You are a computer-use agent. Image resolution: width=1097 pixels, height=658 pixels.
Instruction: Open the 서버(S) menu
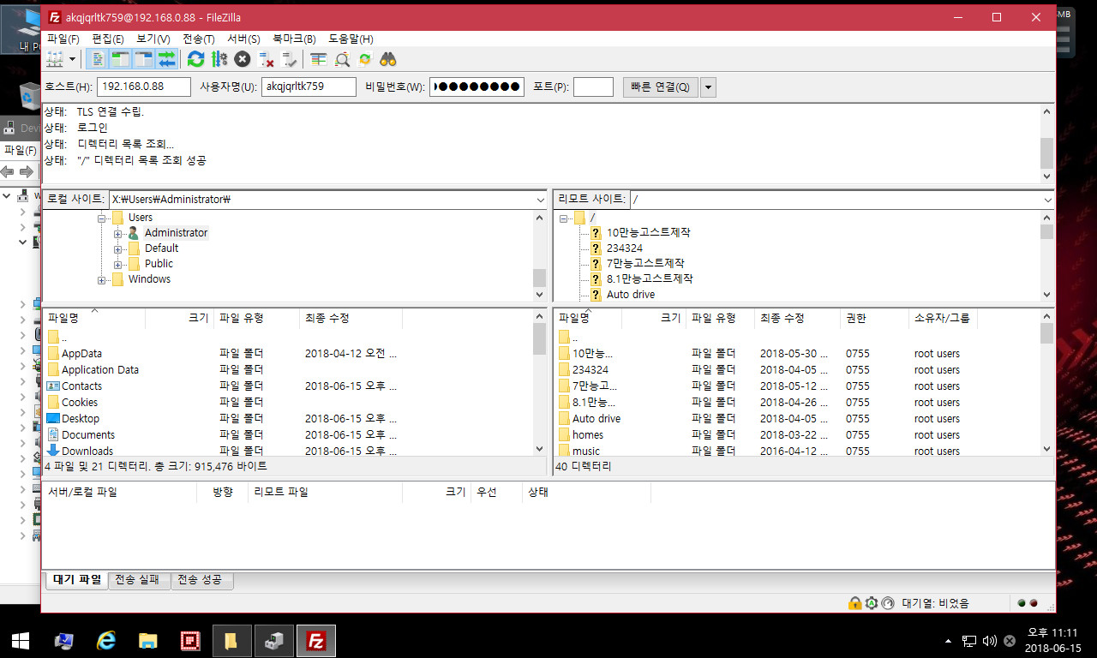click(x=243, y=39)
